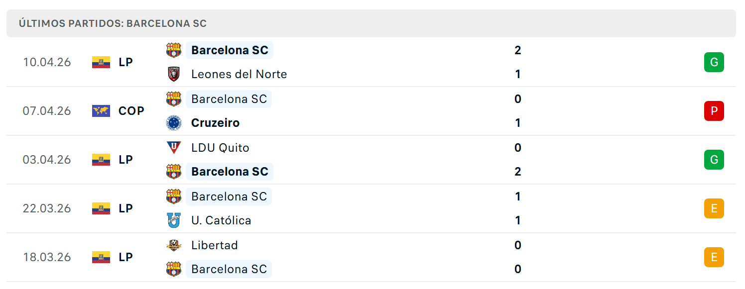This screenshot has height=289, width=745.
Task: Click the Libertad team logo
Action: point(174,245)
